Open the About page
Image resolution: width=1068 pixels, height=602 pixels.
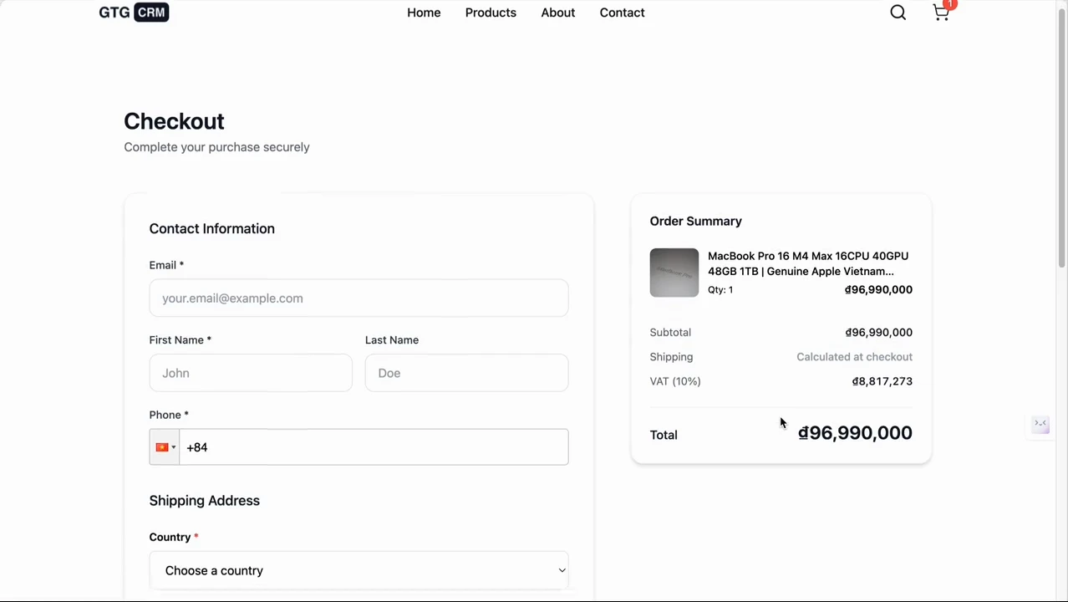[557, 13]
